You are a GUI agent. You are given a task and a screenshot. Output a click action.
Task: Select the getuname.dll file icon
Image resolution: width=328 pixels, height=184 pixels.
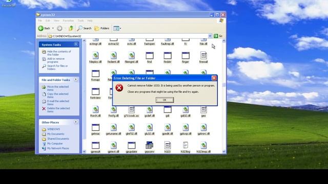click(113, 127)
